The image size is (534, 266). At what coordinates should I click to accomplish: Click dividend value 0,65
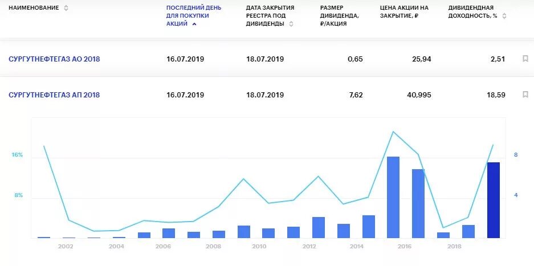356,59
